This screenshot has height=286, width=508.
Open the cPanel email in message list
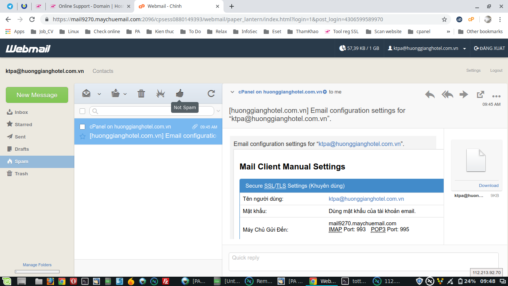click(x=148, y=131)
